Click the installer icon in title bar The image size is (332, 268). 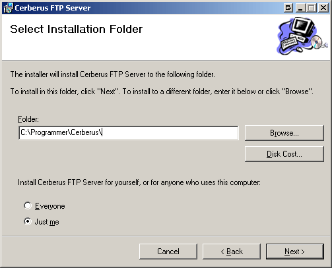click(8, 8)
